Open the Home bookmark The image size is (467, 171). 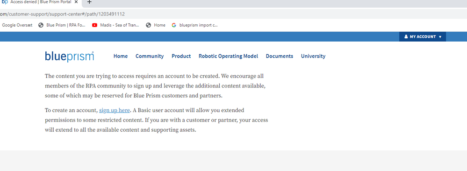pos(156,25)
